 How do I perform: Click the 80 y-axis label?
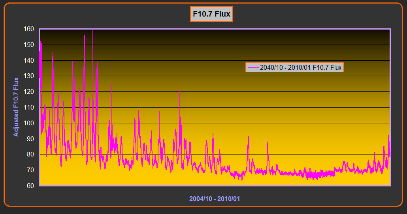tap(30, 154)
